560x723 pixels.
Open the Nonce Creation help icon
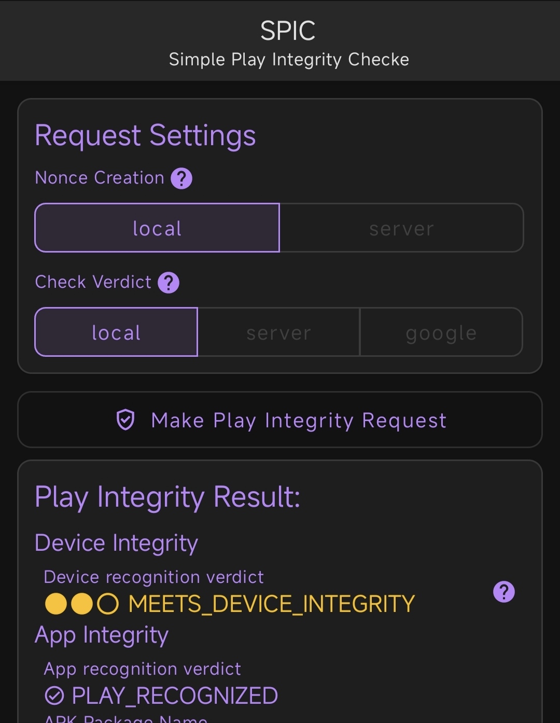pyautogui.click(x=181, y=178)
